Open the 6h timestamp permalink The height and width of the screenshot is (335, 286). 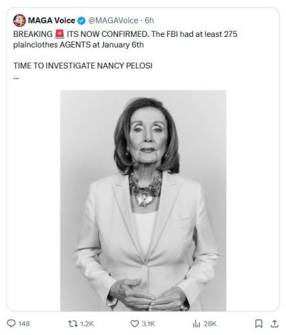click(149, 21)
